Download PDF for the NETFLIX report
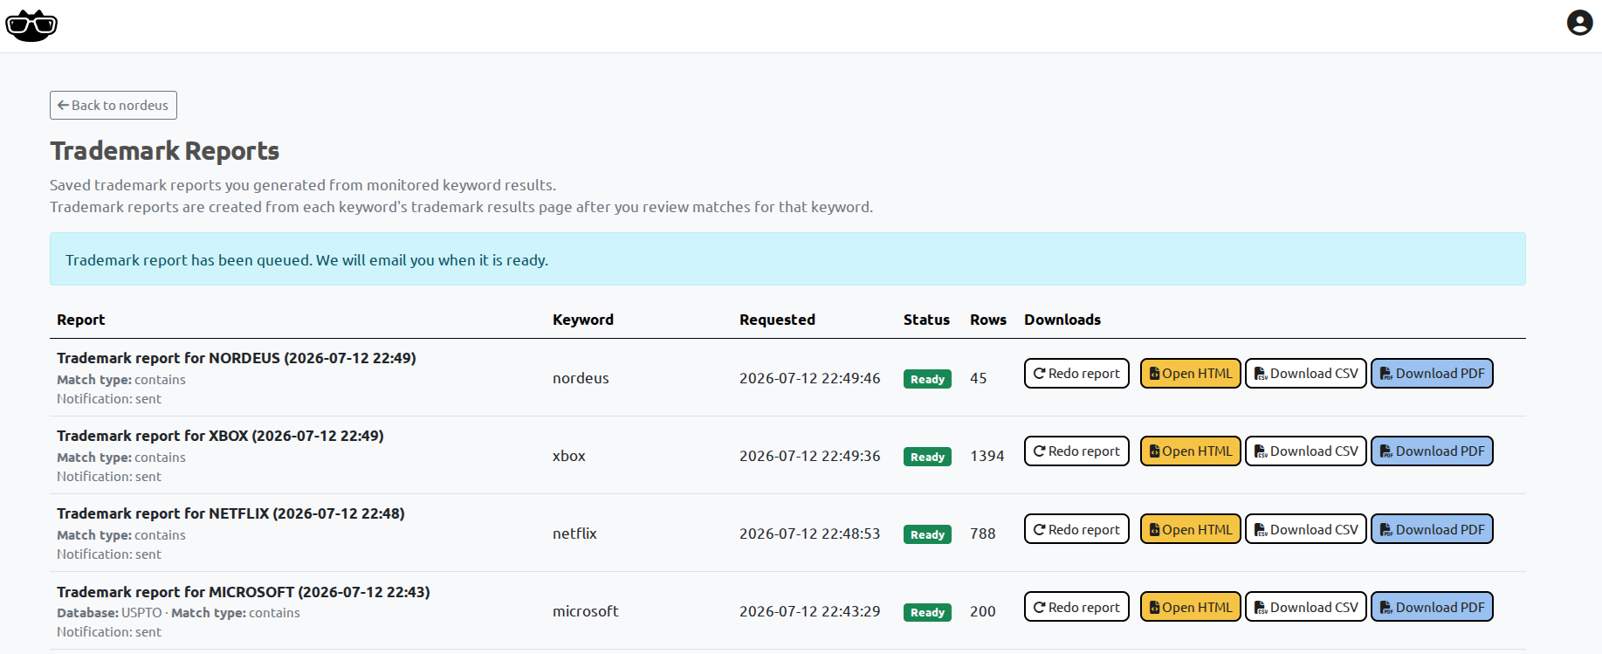Screen dimensions: 1602x654 1432,529
